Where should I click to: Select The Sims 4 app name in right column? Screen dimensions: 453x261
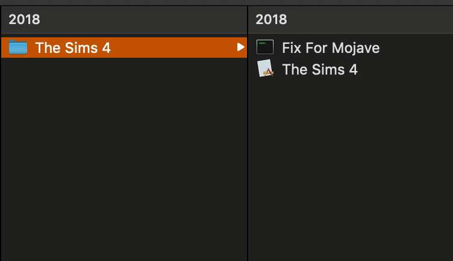pyautogui.click(x=320, y=70)
